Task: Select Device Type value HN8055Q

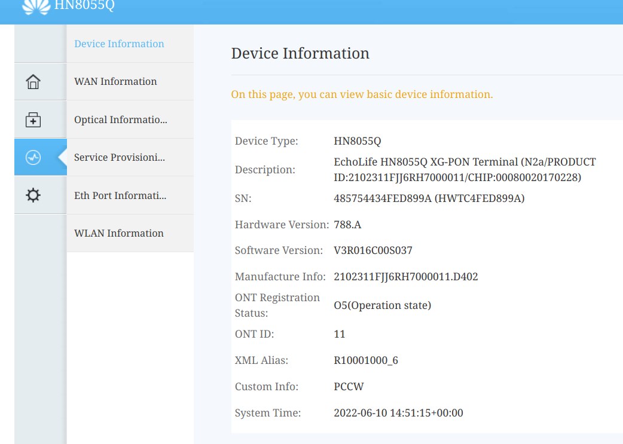Action: [357, 141]
